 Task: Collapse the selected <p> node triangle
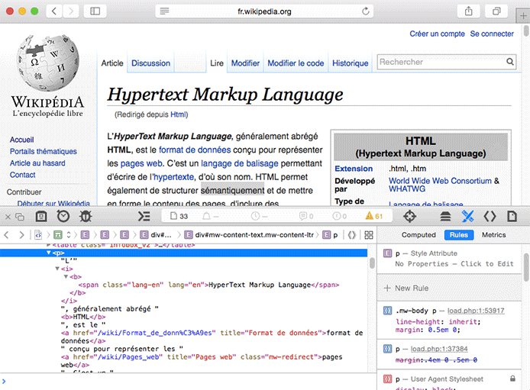point(49,253)
